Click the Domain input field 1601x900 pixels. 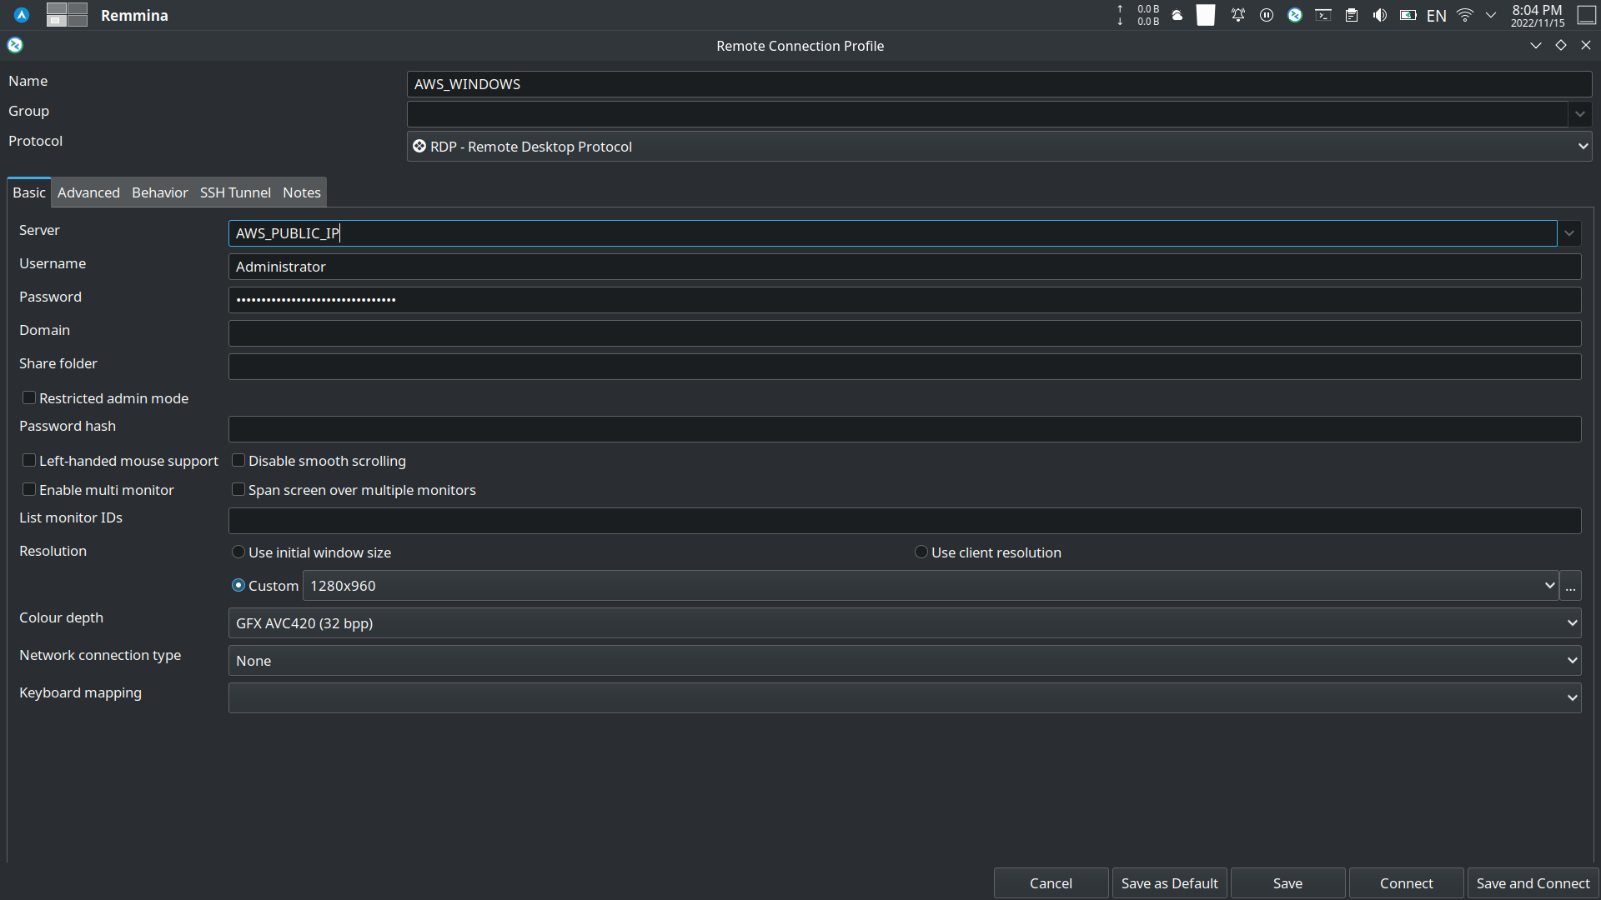point(905,333)
